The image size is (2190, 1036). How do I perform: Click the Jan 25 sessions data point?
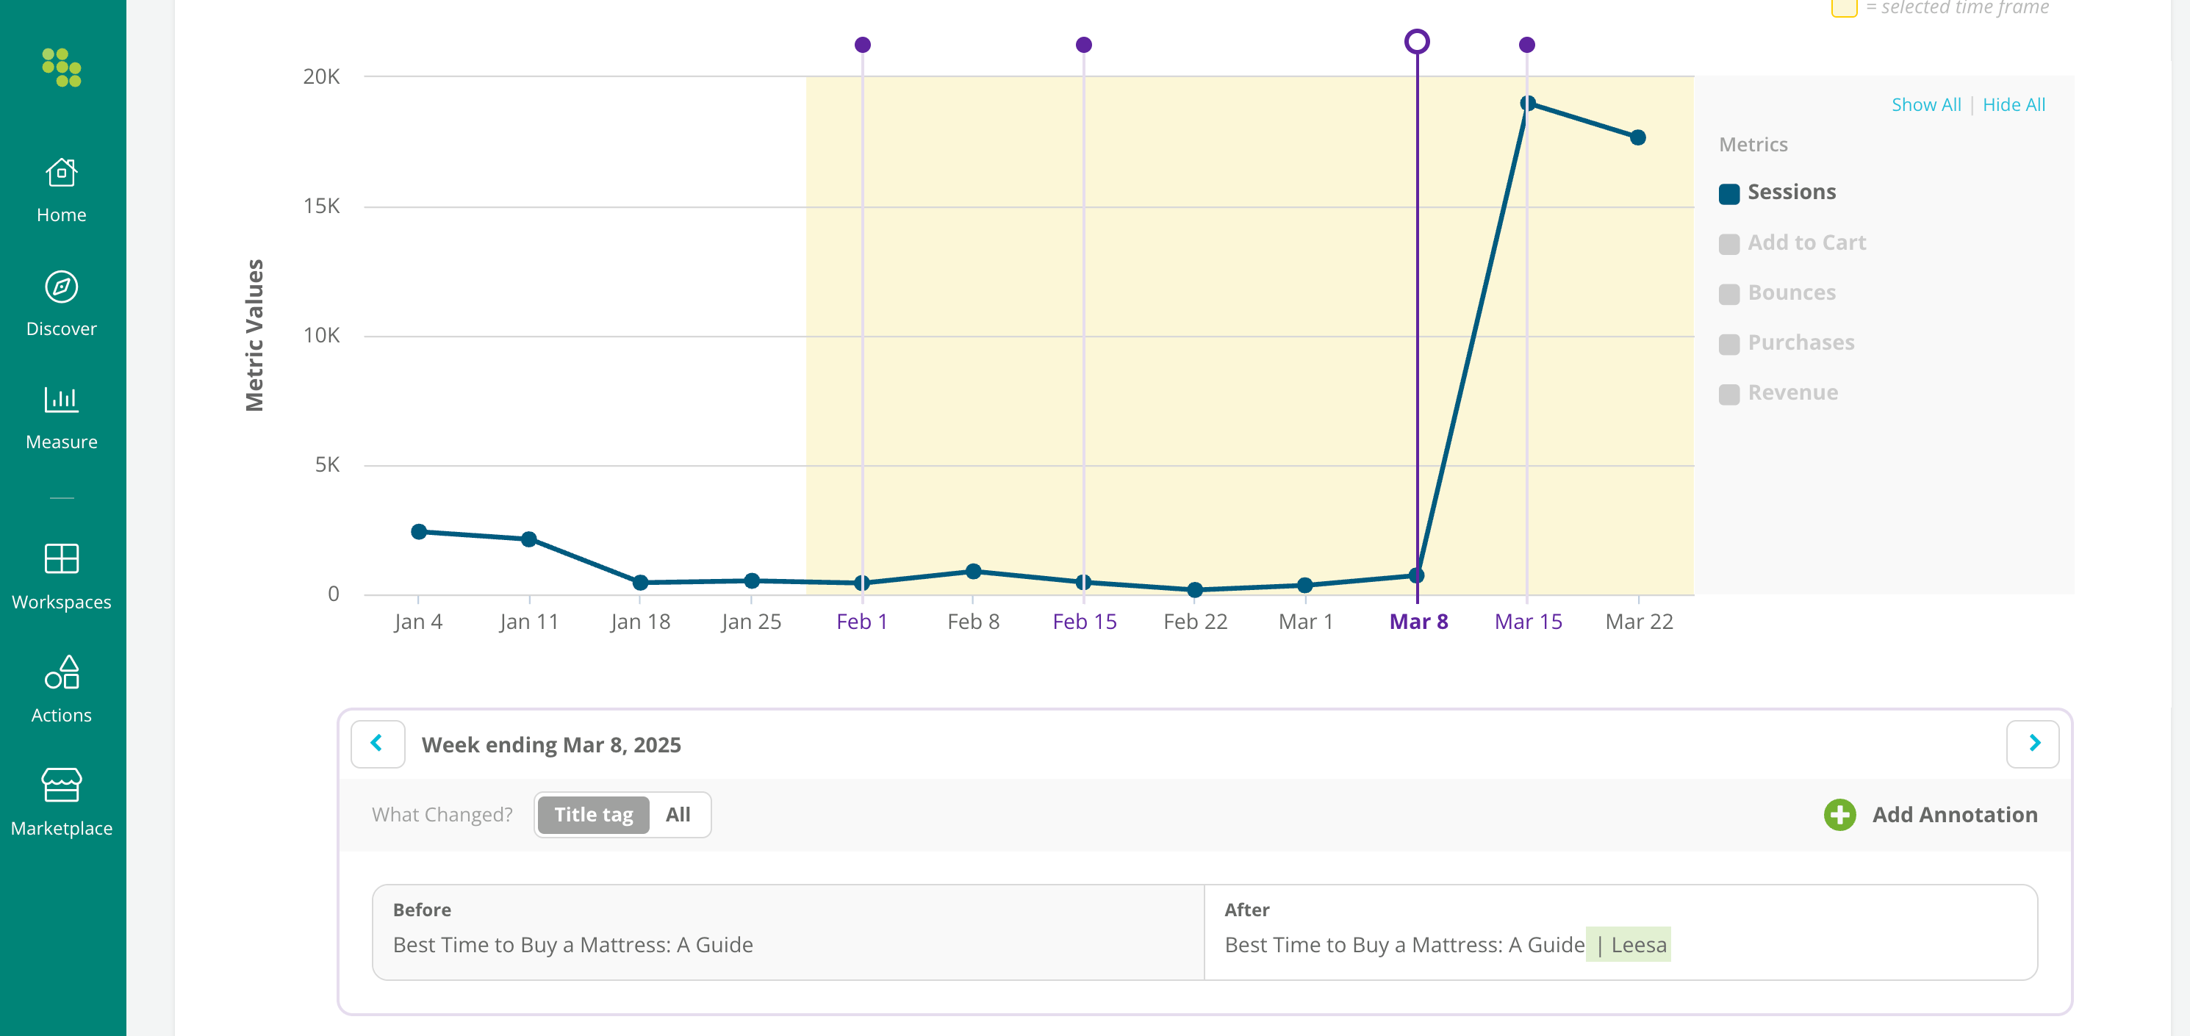coord(752,580)
